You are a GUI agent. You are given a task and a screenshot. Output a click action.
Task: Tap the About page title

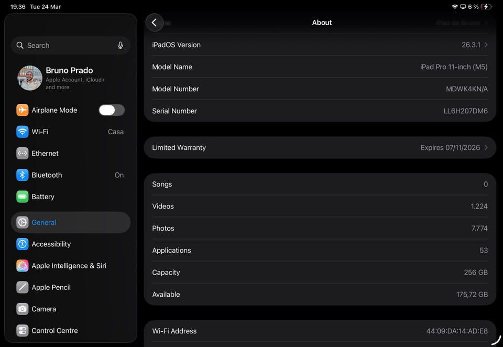(322, 23)
